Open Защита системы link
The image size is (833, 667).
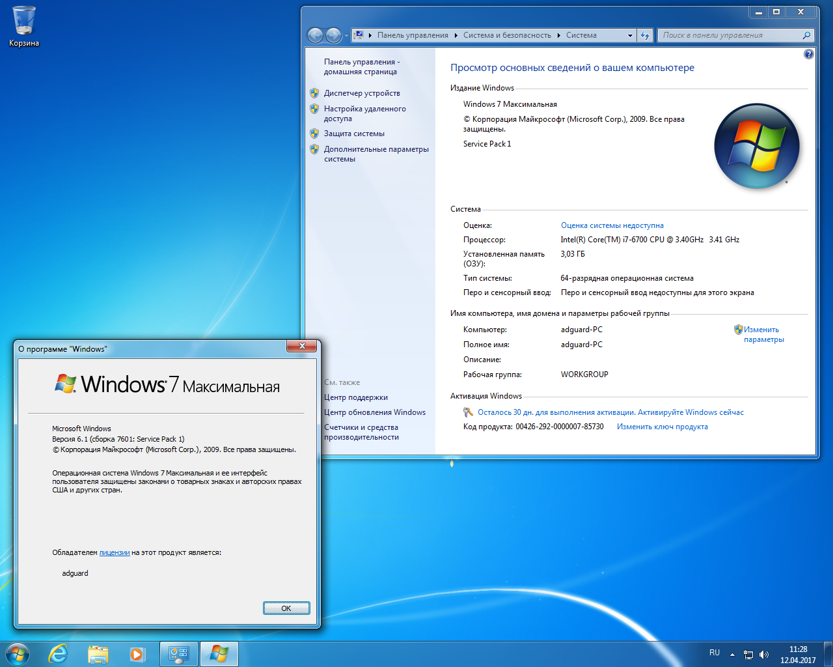pos(354,134)
